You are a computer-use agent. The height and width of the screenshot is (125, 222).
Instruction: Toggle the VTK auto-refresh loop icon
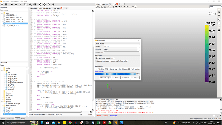[x=135, y=7]
